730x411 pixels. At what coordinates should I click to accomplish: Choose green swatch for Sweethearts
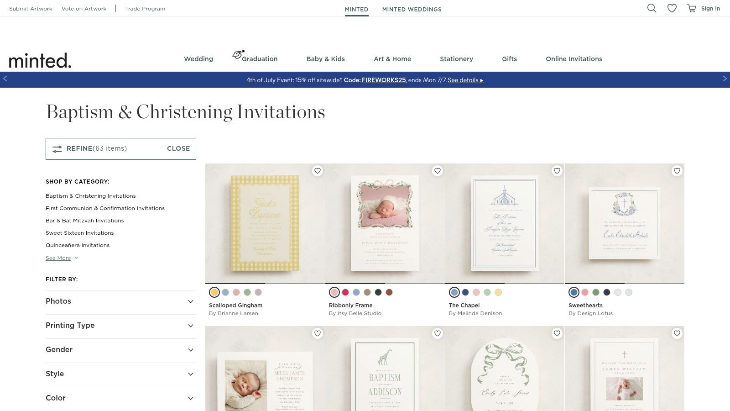(x=596, y=292)
